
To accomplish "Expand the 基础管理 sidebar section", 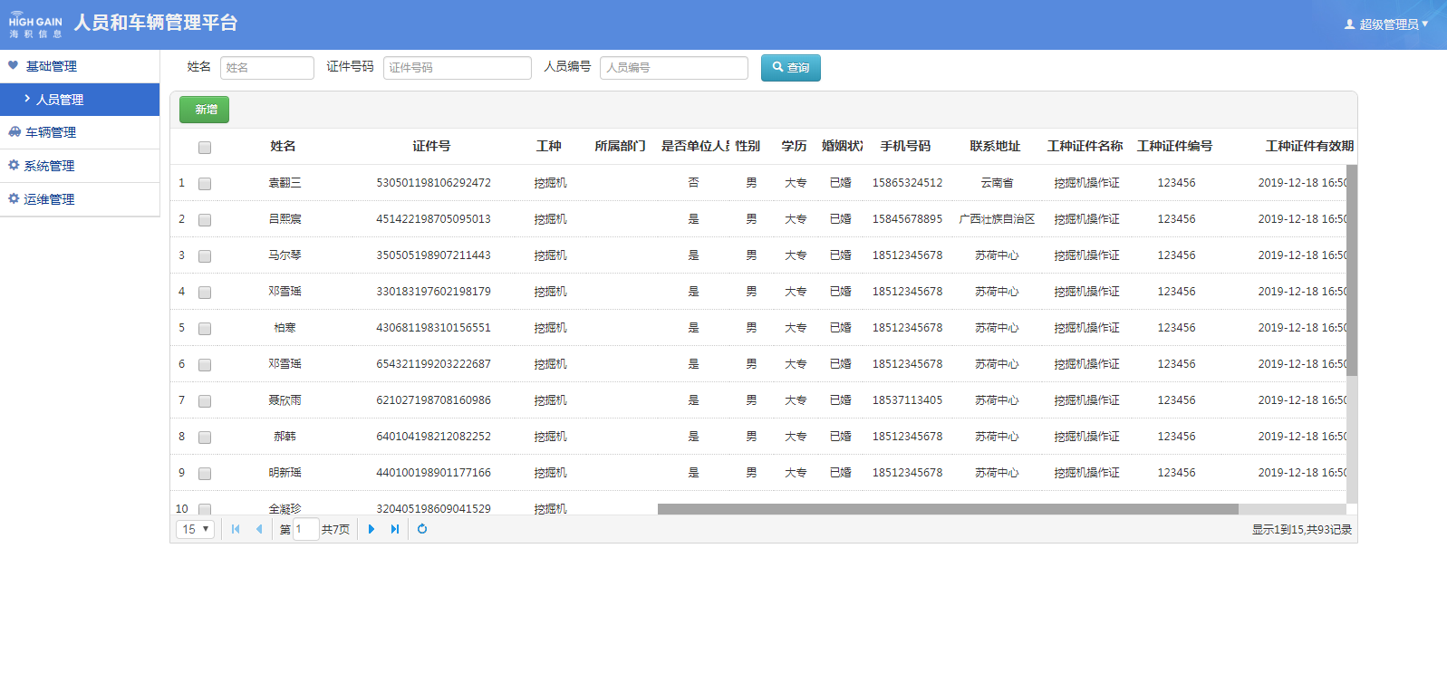I will point(51,66).
